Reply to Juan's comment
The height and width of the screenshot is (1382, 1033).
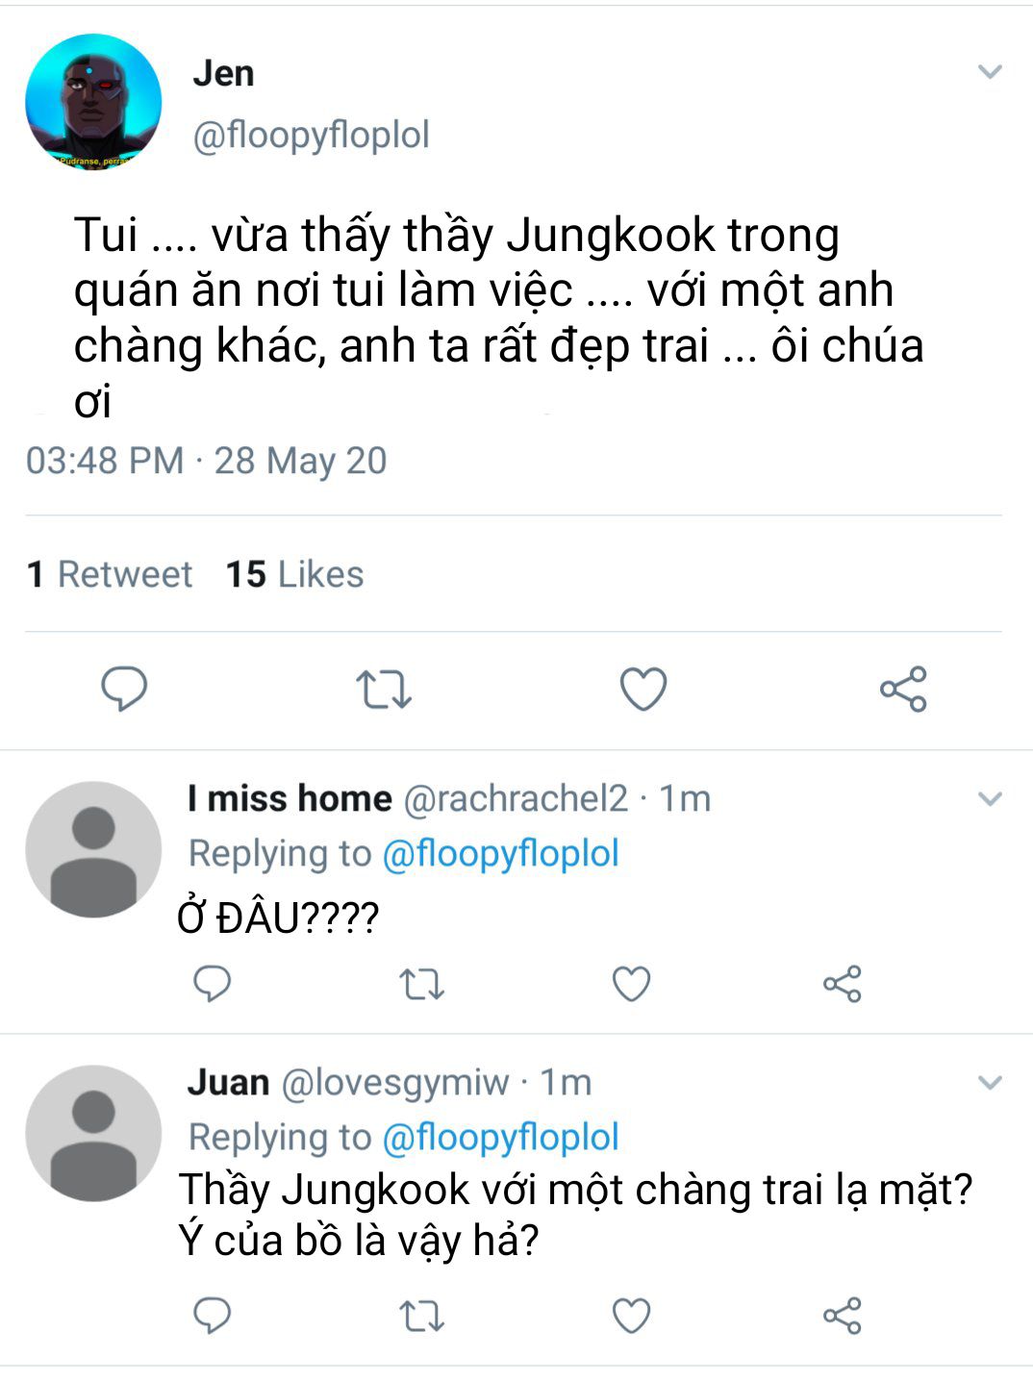(x=212, y=1316)
